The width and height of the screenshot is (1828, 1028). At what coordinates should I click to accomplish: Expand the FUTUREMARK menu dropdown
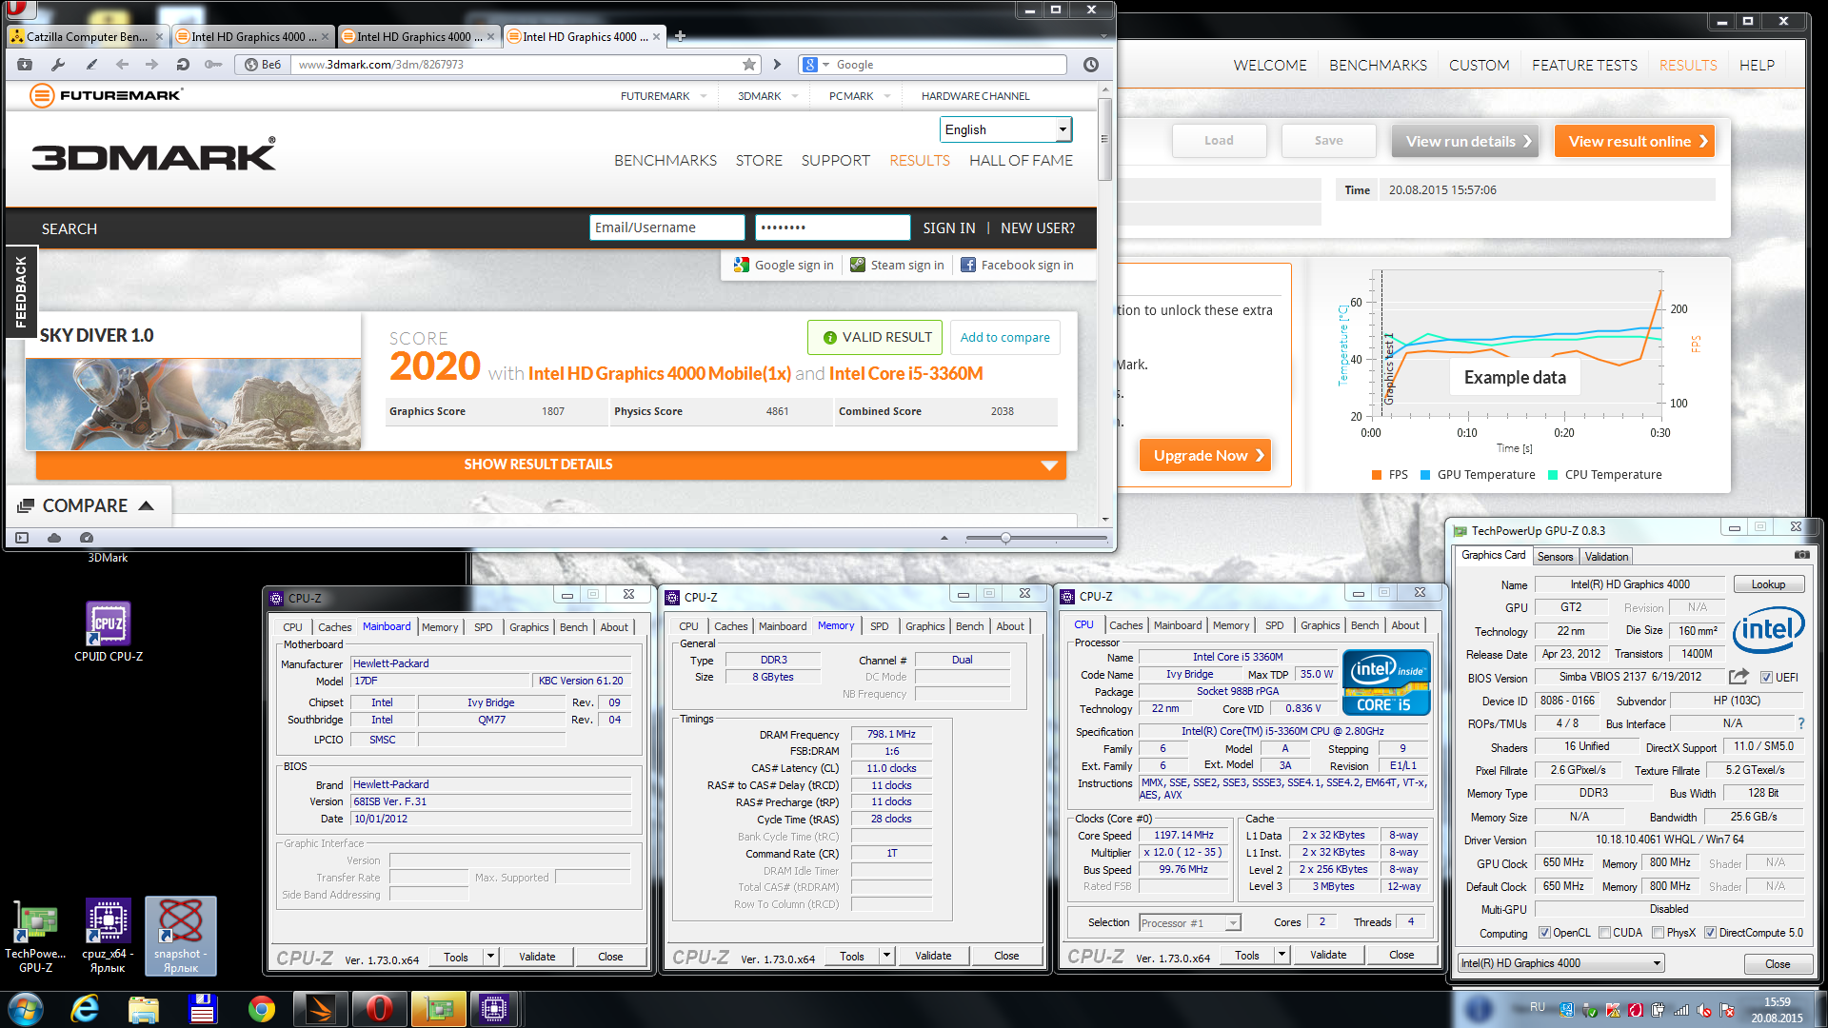tap(704, 96)
